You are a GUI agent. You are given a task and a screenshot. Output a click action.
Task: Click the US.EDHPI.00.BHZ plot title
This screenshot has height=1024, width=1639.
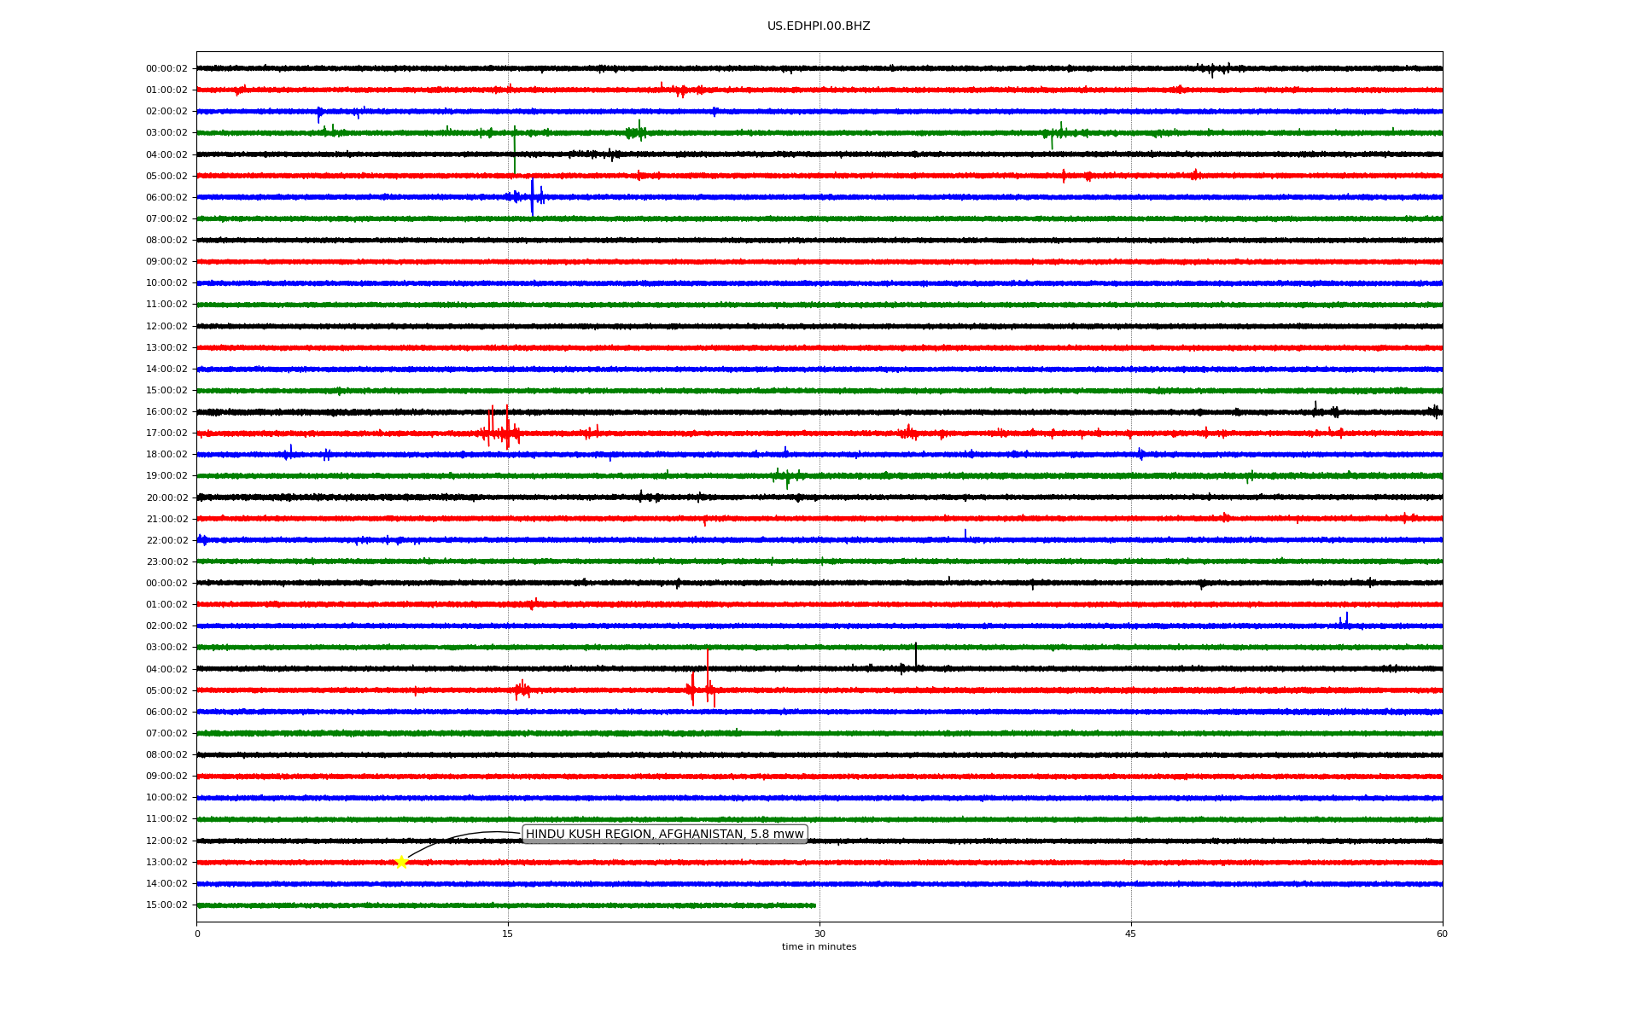pos(819,26)
